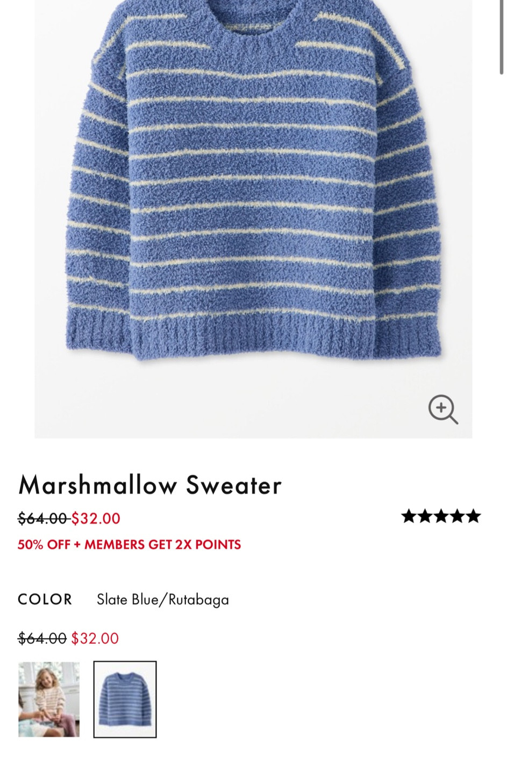Select the blue striped sweater color swatch
507x761 pixels.
[125, 699]
